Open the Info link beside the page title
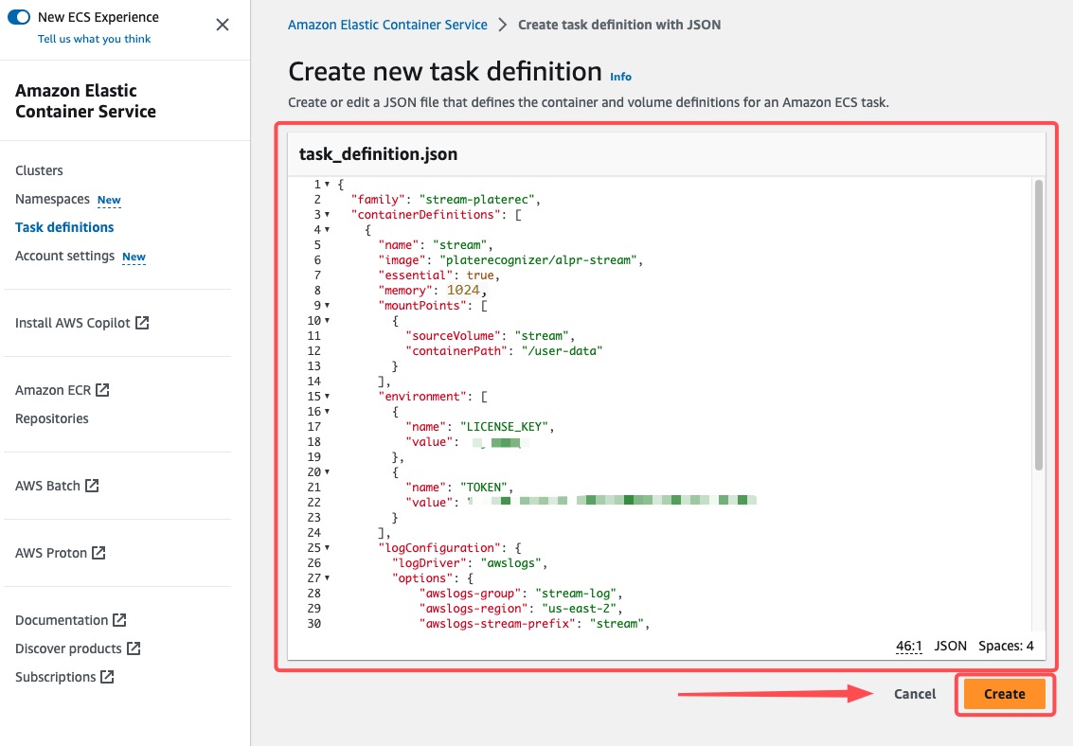 [620, 77]
